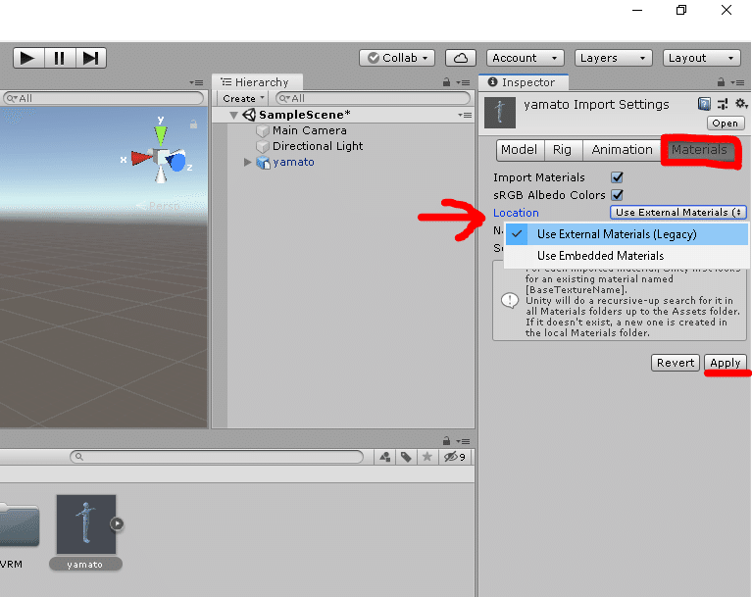Open the Create dropdown in Hierarchy

[x=243, y=98]
